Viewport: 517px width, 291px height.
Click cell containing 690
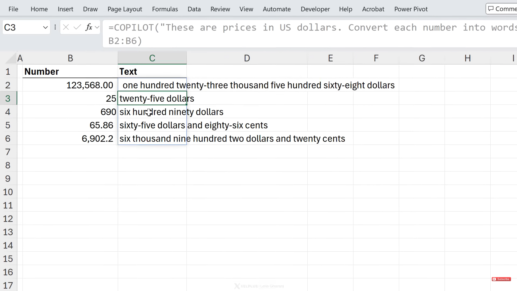(70, 112)
